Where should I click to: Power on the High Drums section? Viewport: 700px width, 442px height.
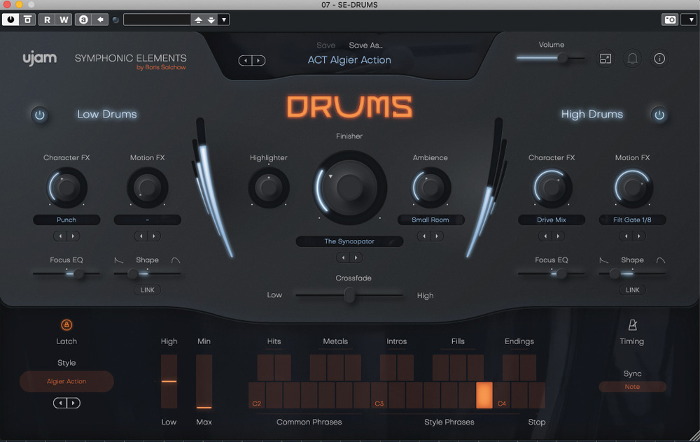coord(659,114)
